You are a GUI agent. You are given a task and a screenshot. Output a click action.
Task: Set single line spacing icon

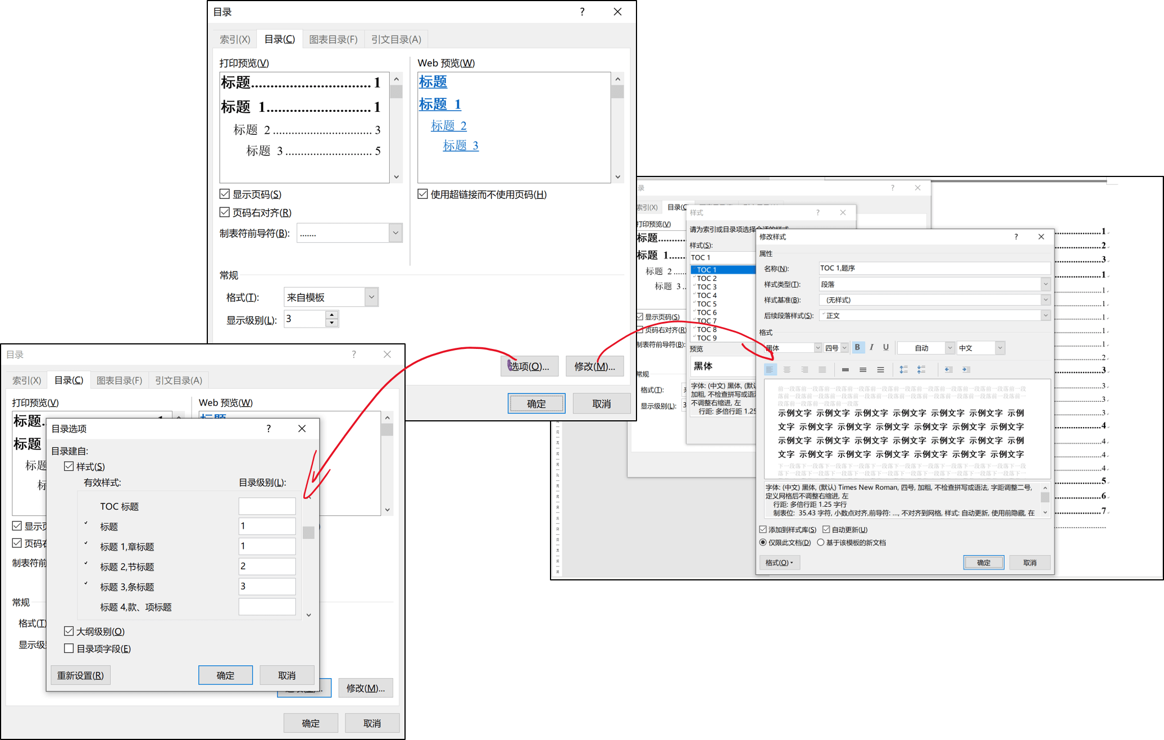click(845, 369)
